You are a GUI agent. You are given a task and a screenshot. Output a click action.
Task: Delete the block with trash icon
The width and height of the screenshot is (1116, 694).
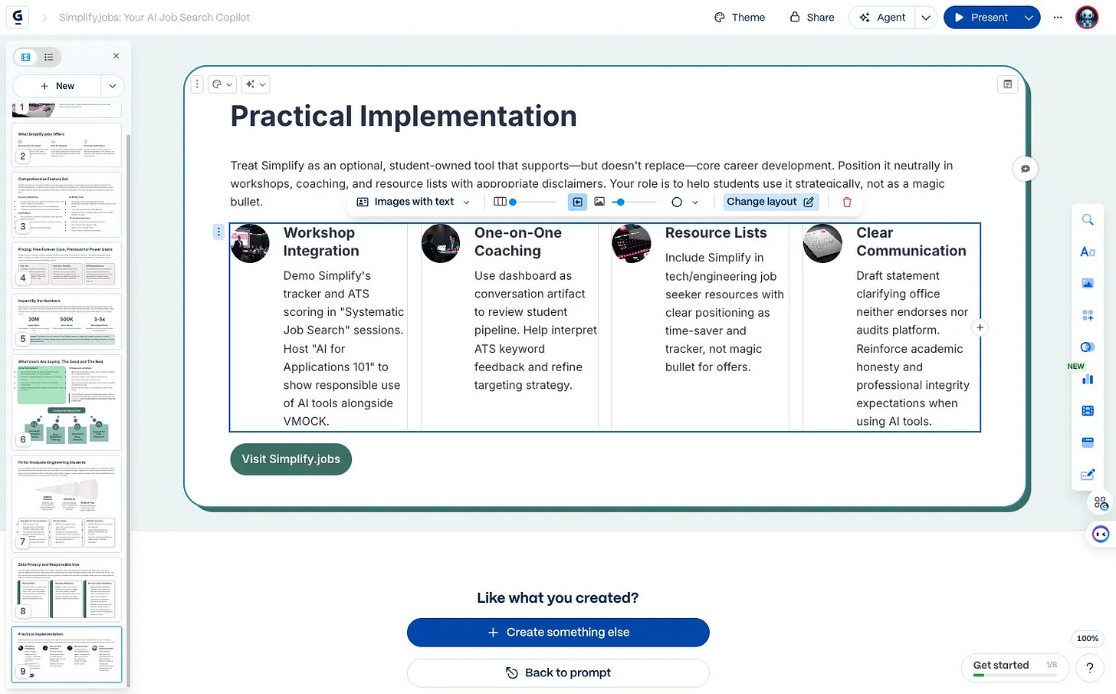[847, 202]
